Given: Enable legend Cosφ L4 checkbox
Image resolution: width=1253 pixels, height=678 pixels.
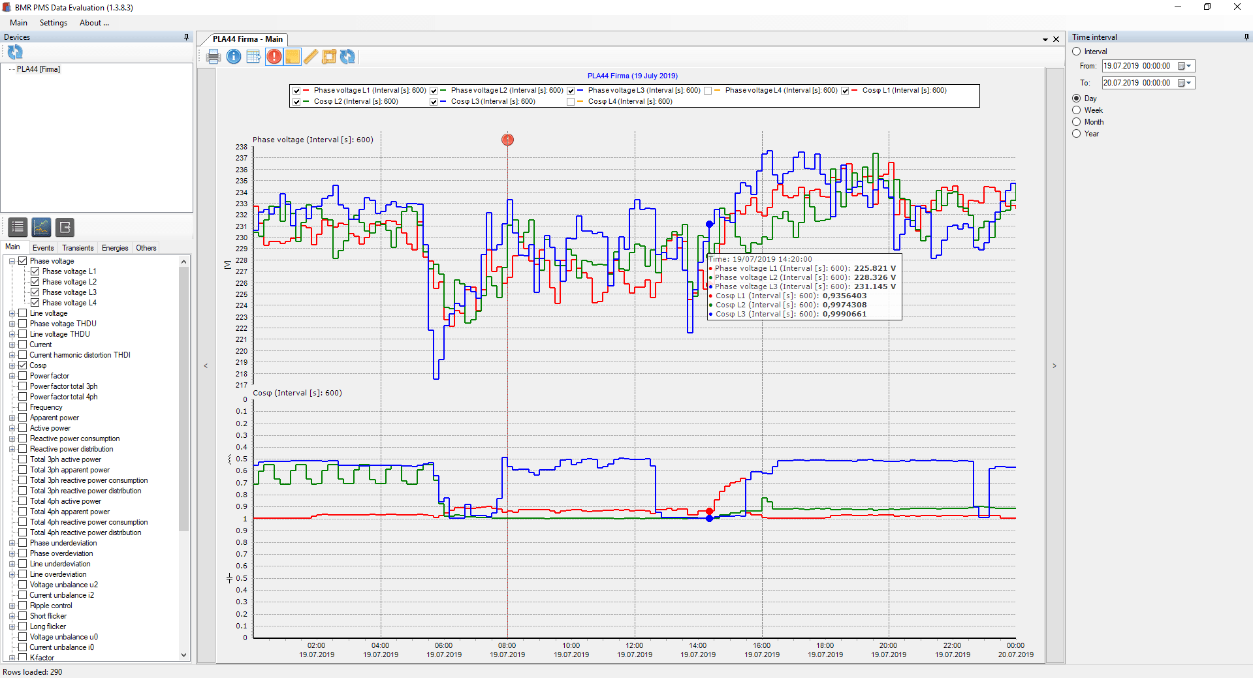Looking at the screenshot, I should pyautogui.click(x=571, y=102).
